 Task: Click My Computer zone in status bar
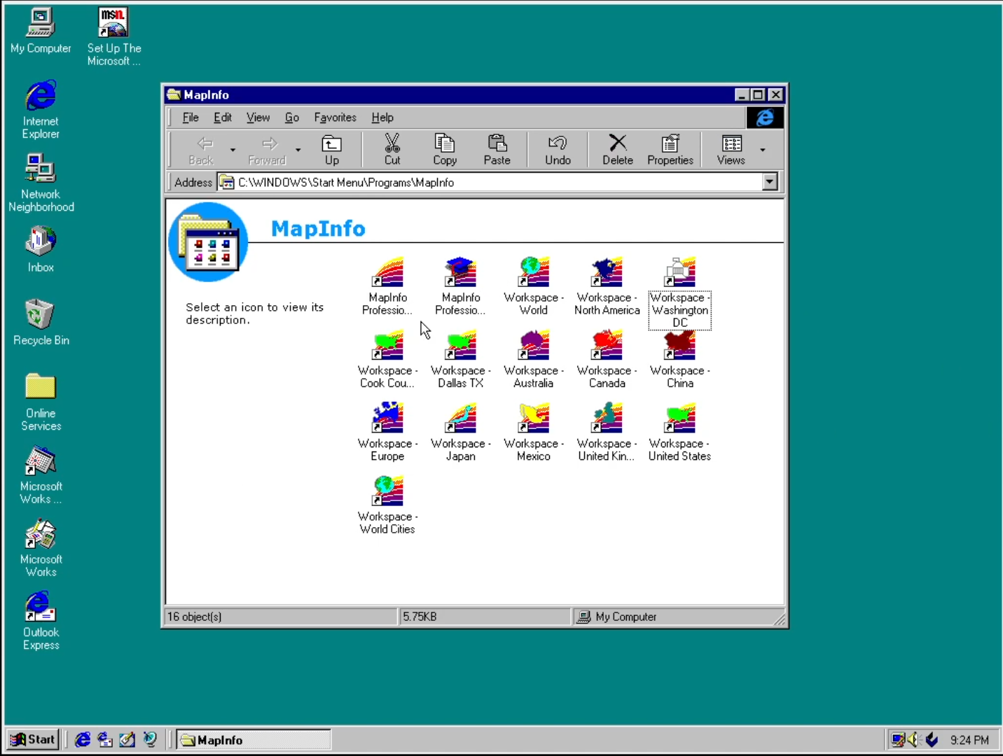[x=616, y=617]
